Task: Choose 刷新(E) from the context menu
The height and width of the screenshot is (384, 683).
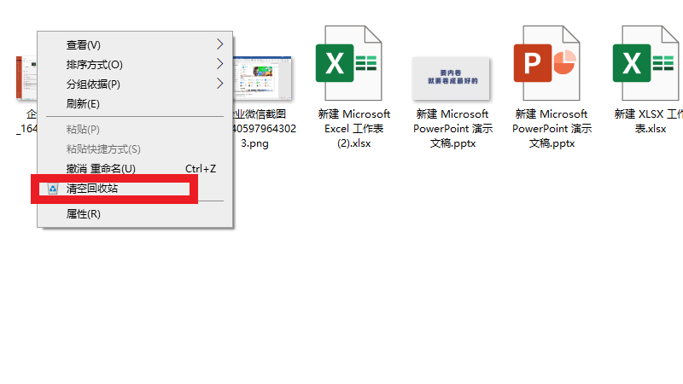Action: point(83,104)
